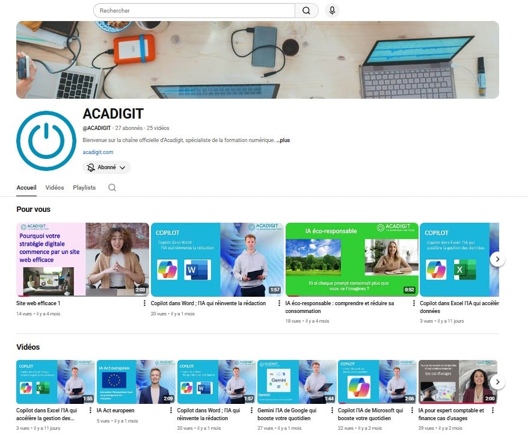
Task: Play the green IA éco-responsable thumbnail
Action: click(352, 259)
